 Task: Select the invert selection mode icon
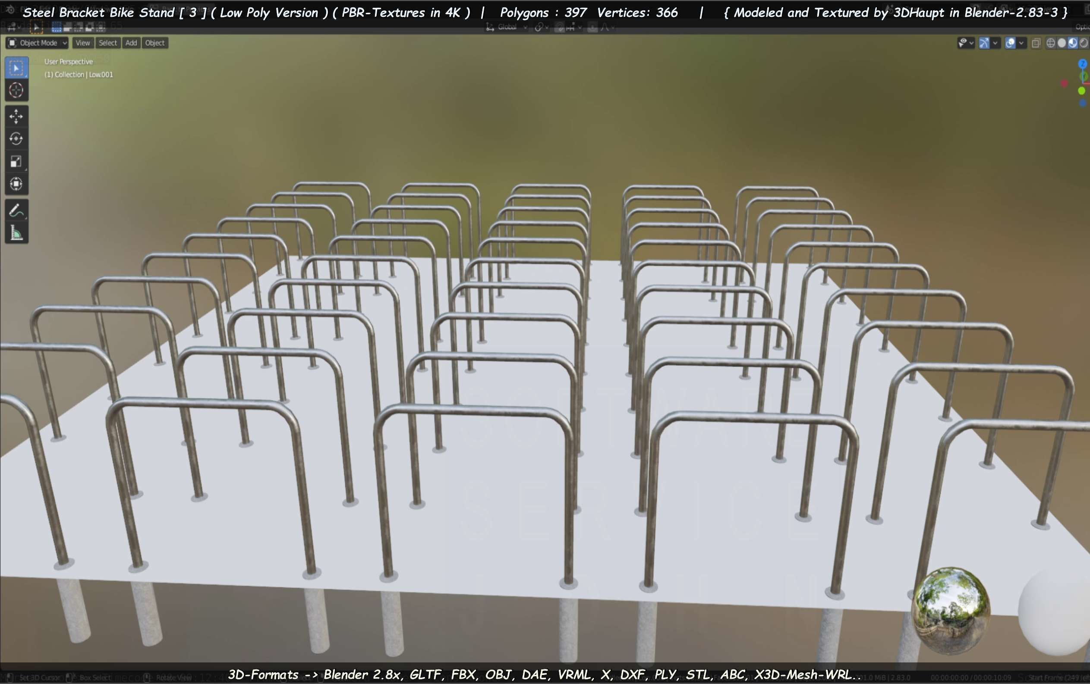89,27
